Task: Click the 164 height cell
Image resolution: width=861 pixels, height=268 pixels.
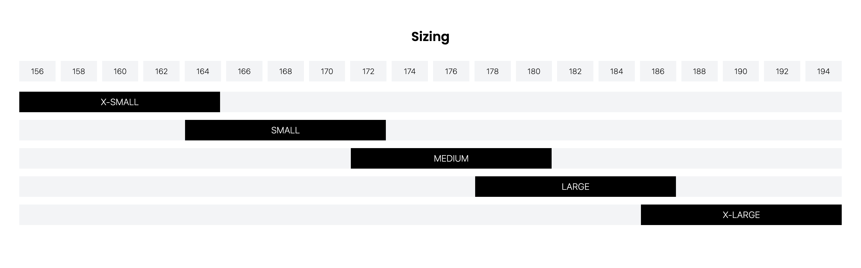Action: [202, 71]
